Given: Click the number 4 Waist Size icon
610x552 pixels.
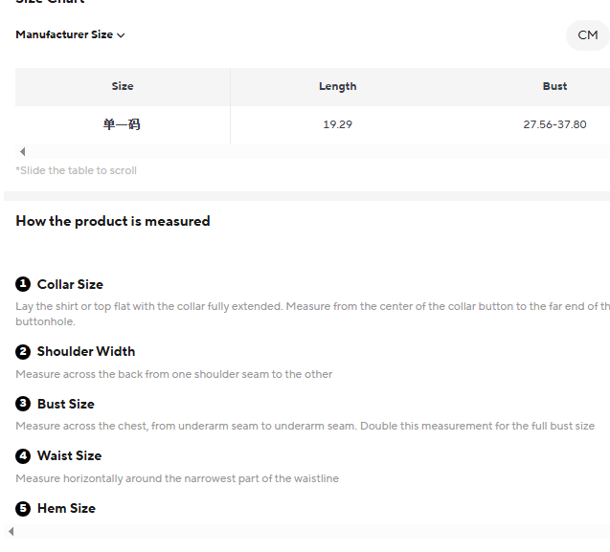Looking at the screenshot, I should pyautogui.click(x=23, y=456).
